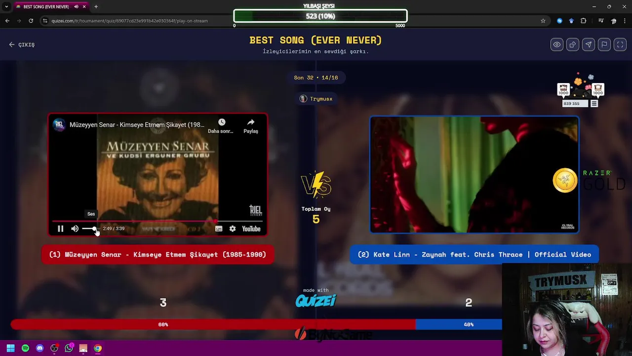The height and width of the screenshot is (356, 632).
Task: Click the right 1000 chest badge
Action: [x=598, y=89]
